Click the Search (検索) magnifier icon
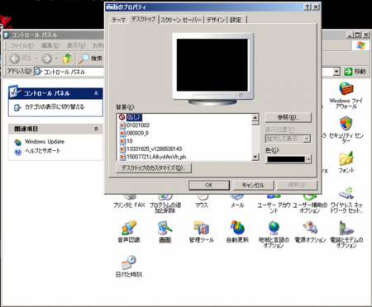The image size is (372, 307). pyautogui.click(x=83, y=59)
